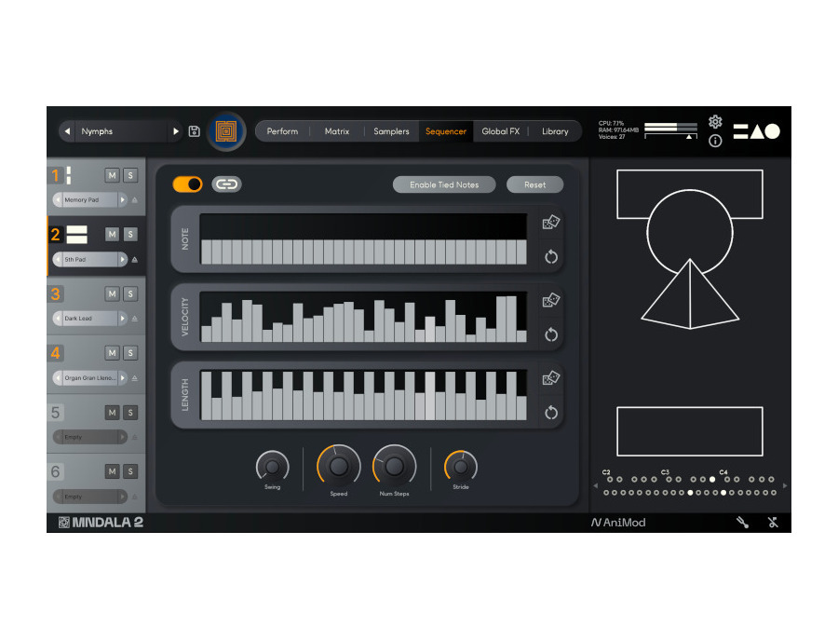838x640 pixels.
Task: Click Enable Tied Notes button
Action: [x=444, y=185]
